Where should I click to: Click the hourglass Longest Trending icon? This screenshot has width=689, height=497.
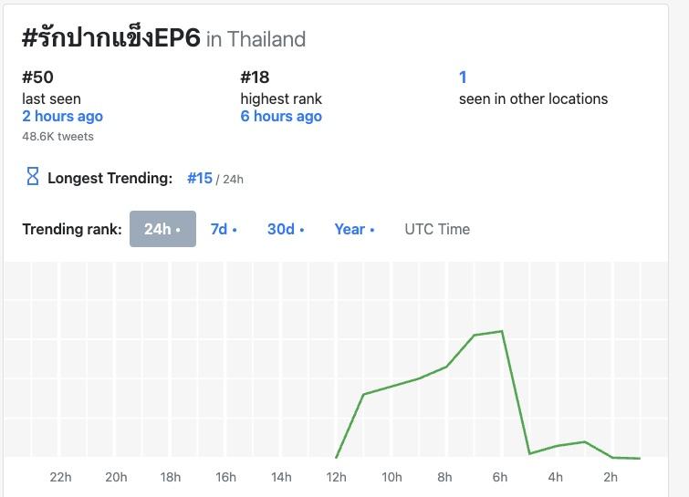pos(33,178)
